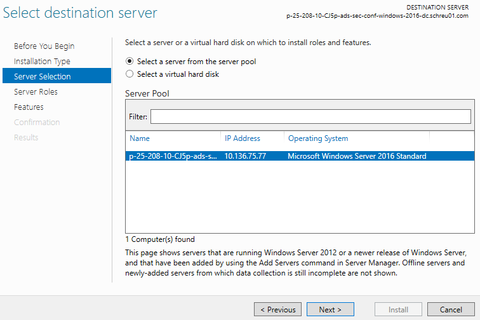The image size is (480, 320).
Task: Sort the list by IP Address header
Action: (242, 138)
